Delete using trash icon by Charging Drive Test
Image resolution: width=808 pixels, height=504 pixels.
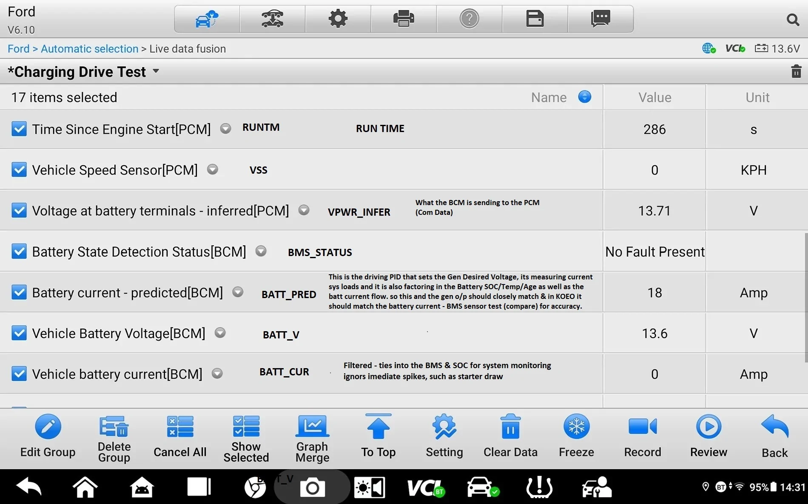pos(796,71)
